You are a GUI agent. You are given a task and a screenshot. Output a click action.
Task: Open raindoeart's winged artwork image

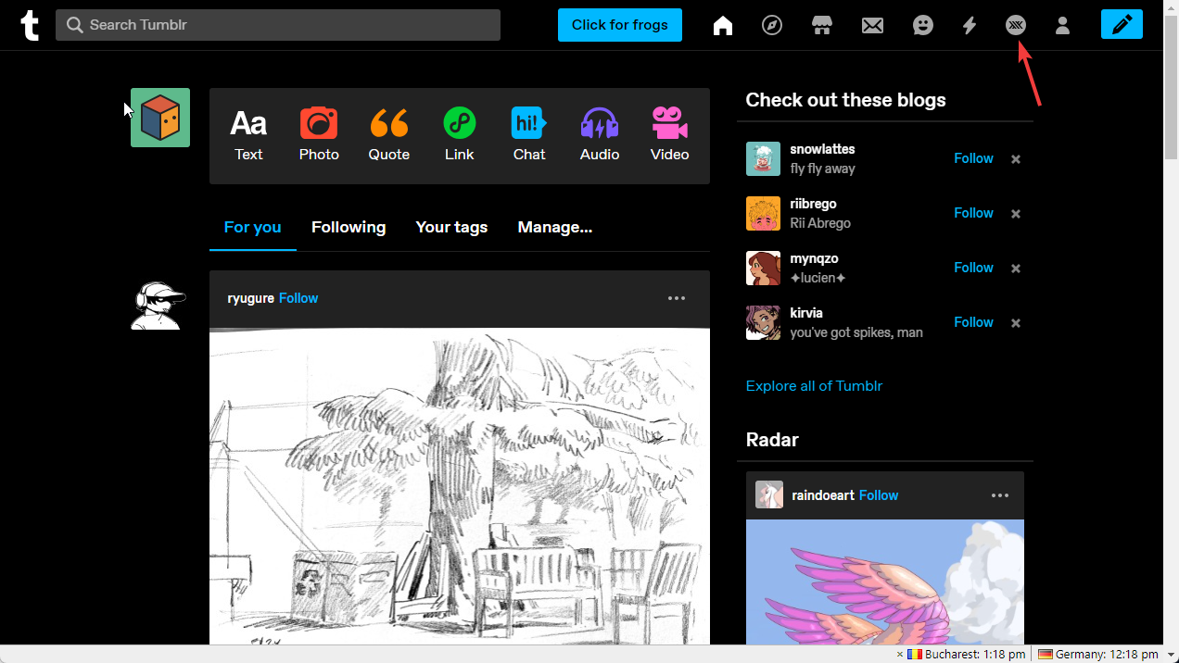[885, 582]
